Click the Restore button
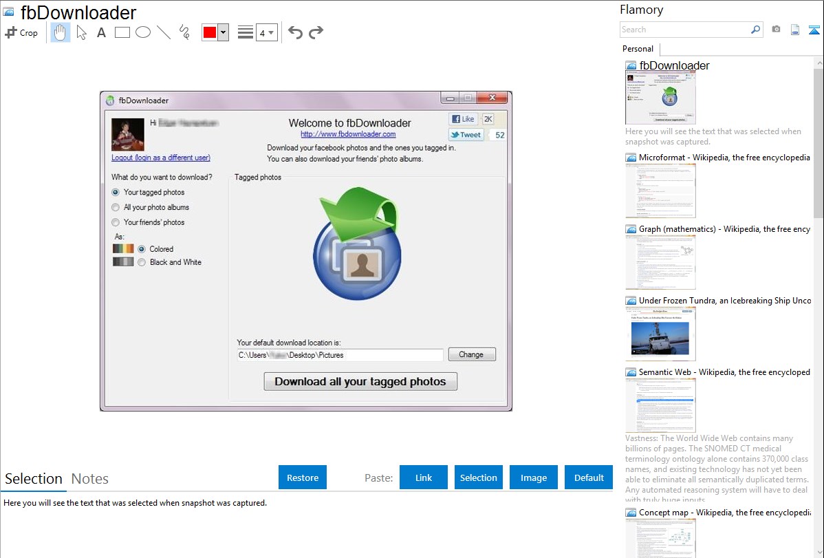824x558 pixels. [303, 477]
